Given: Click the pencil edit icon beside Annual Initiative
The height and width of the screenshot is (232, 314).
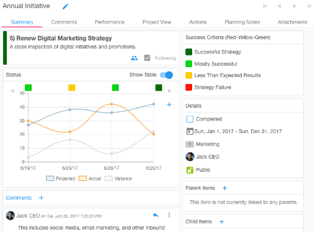Looking at the screenshot, I should 65,6.
